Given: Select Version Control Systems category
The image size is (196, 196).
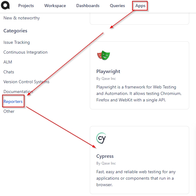Looking at the screenshot, I should [x=26, y=82].
